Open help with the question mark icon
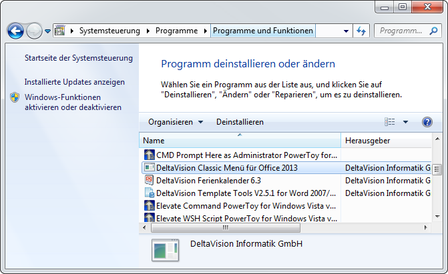The height and width of the screenshot is (274, 448). (x=427, y=122)
